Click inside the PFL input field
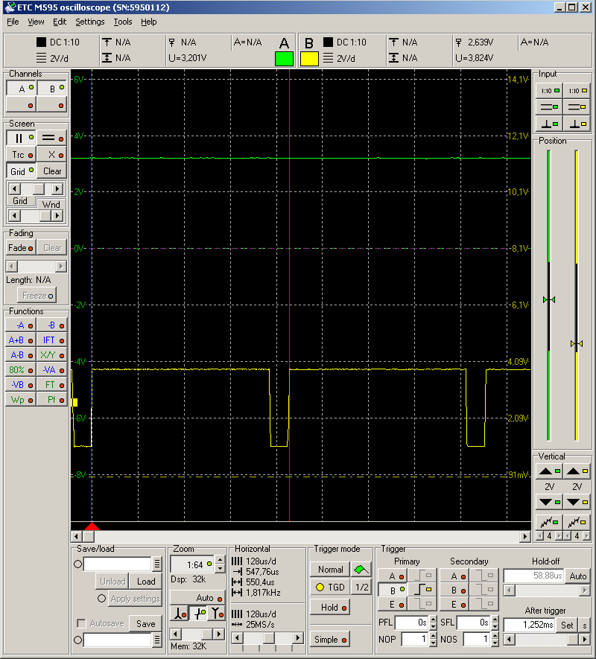Image resolution: width=596 pixels, height=659 pixels. [410, 623]
